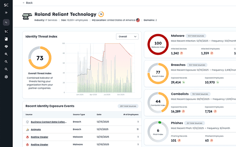The height and width of the screenshot is (147, 236).
Task: Click trend arrow next to Exposed Records 16,289
Action: [x=183, y=111]
